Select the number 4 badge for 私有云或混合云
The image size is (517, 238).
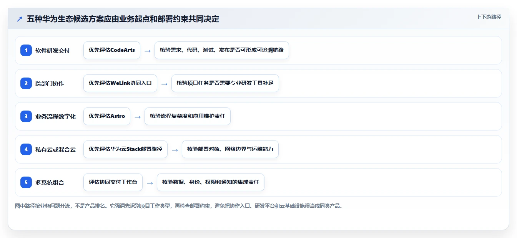[x=26, y=149]
